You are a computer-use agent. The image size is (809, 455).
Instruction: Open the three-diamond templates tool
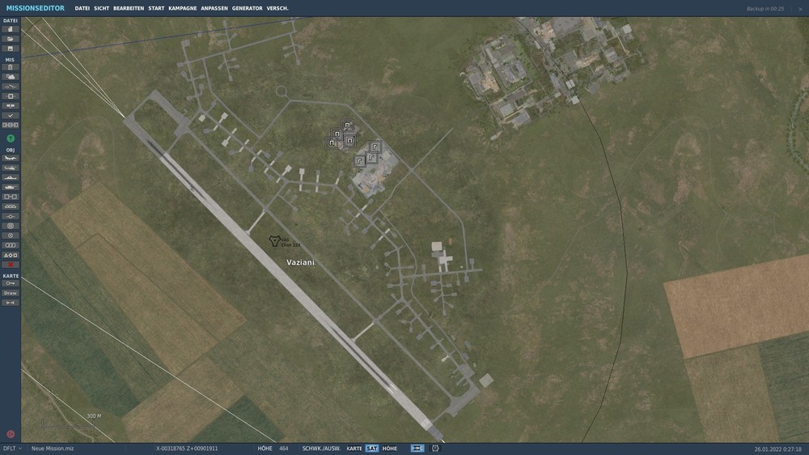click(11, 206)
